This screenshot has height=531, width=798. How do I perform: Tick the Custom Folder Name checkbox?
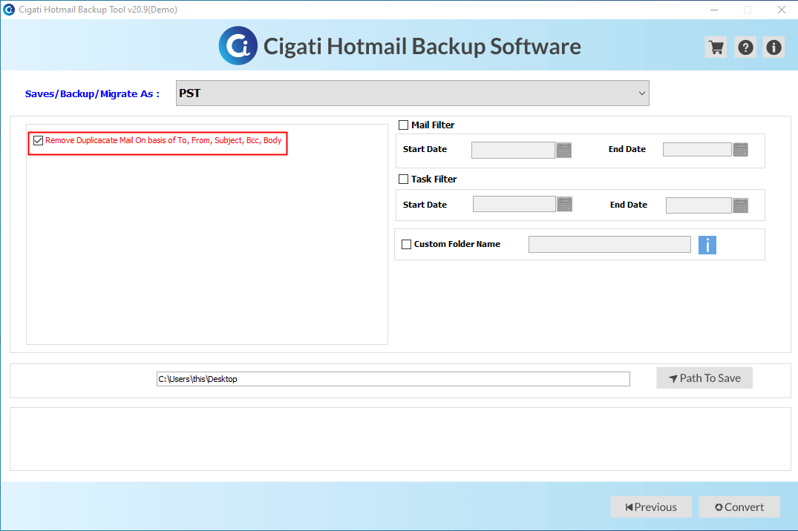407,244
